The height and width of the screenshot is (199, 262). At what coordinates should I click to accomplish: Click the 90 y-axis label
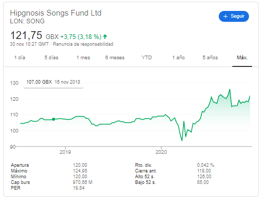13,147
